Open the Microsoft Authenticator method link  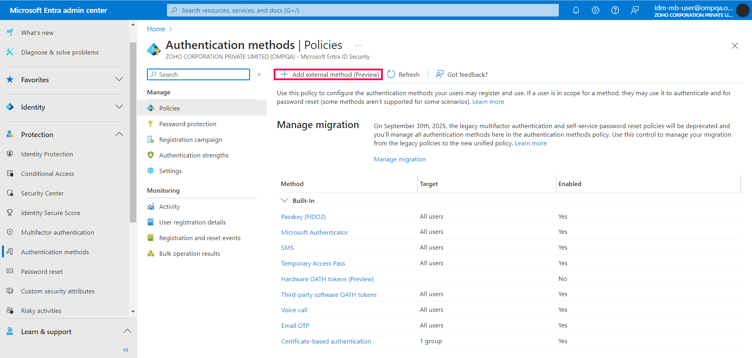point(314,232)
